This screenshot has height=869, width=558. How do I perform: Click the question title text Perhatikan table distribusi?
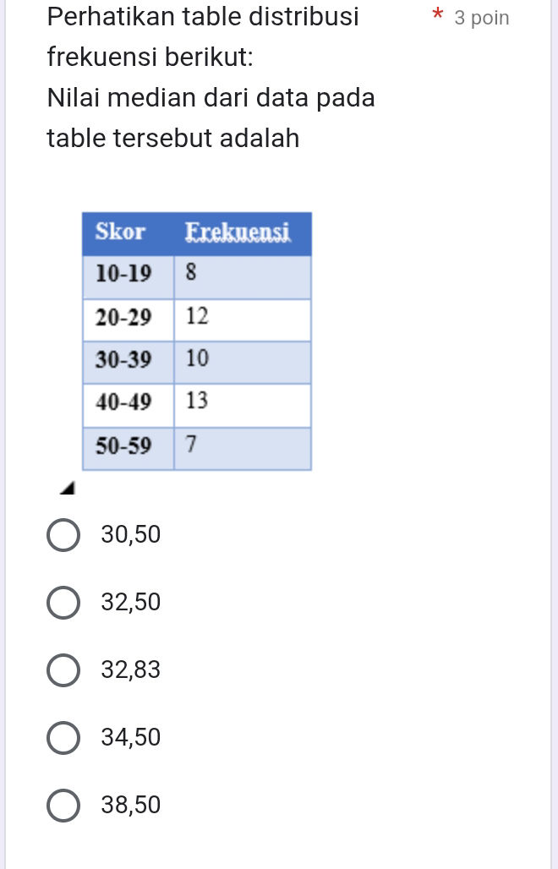(x=202, y=16)
